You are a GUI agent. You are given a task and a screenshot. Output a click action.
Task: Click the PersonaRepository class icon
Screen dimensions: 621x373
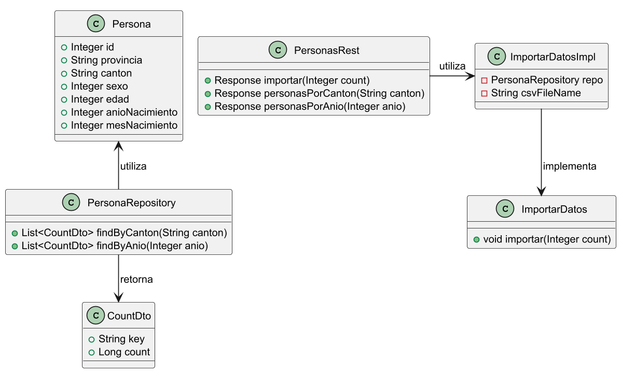click(x=71, y=203)
